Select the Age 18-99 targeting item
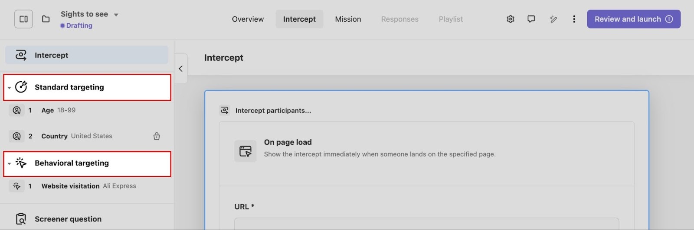The image size is (694, 230). (59, 110)
